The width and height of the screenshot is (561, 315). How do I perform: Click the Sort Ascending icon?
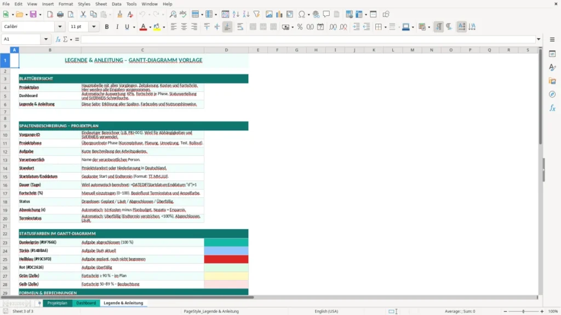coord(236,14)
